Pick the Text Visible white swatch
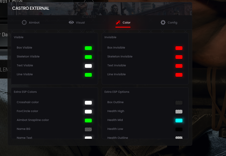The height and width of the screenshot is (156, 226). pyautogui.click(x=88, y=66)
